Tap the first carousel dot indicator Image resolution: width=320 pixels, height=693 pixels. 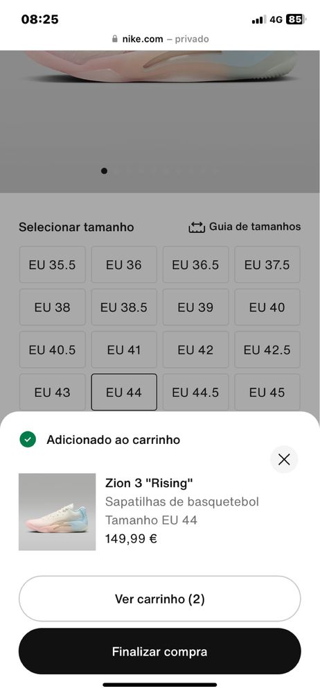(104, 171)
